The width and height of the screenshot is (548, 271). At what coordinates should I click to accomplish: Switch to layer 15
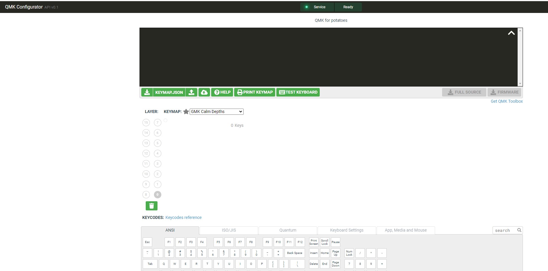click(146, 122)
